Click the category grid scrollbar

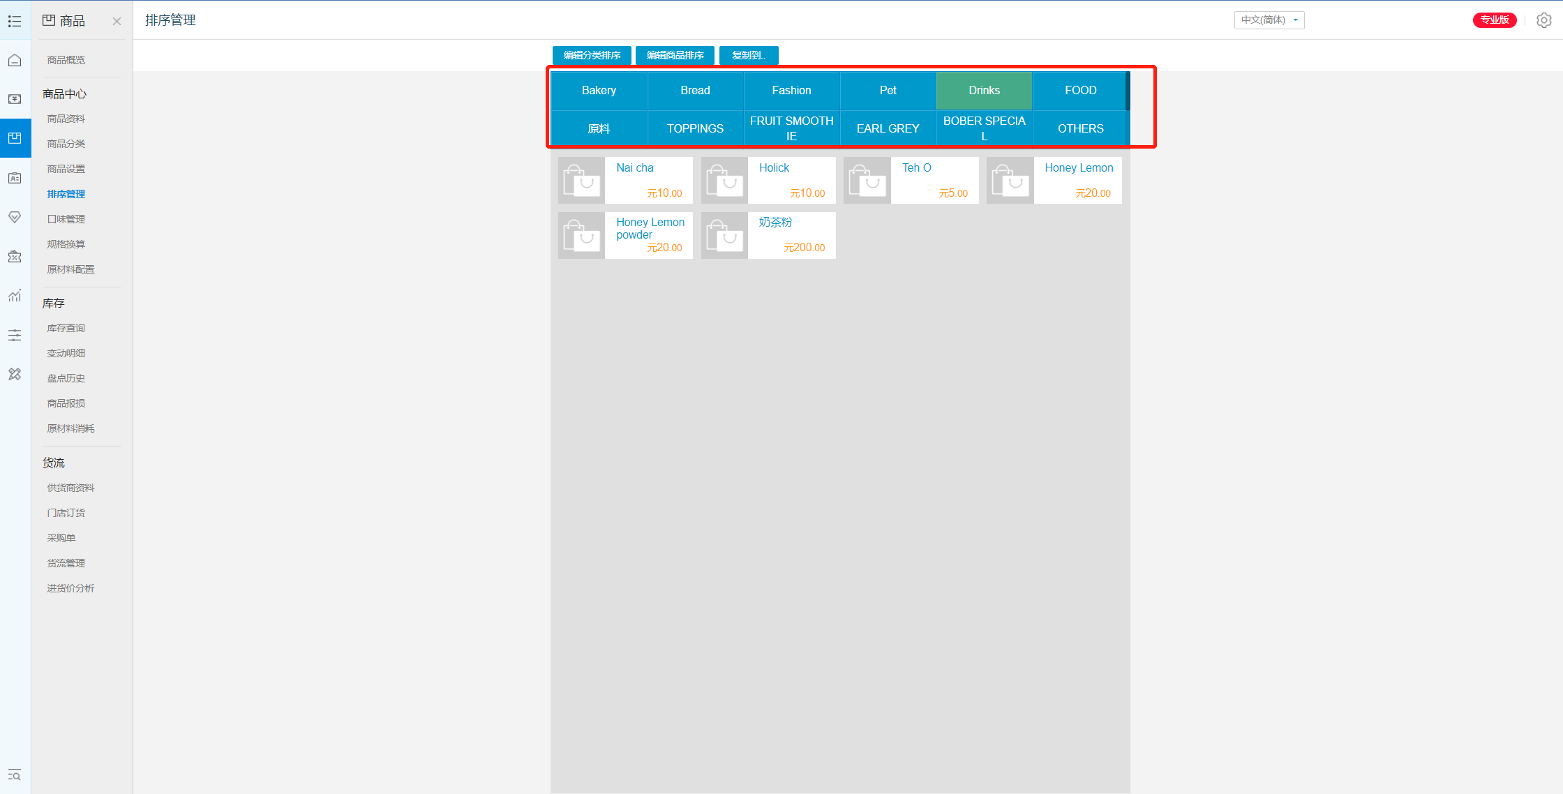click(x=1128, y=91)
